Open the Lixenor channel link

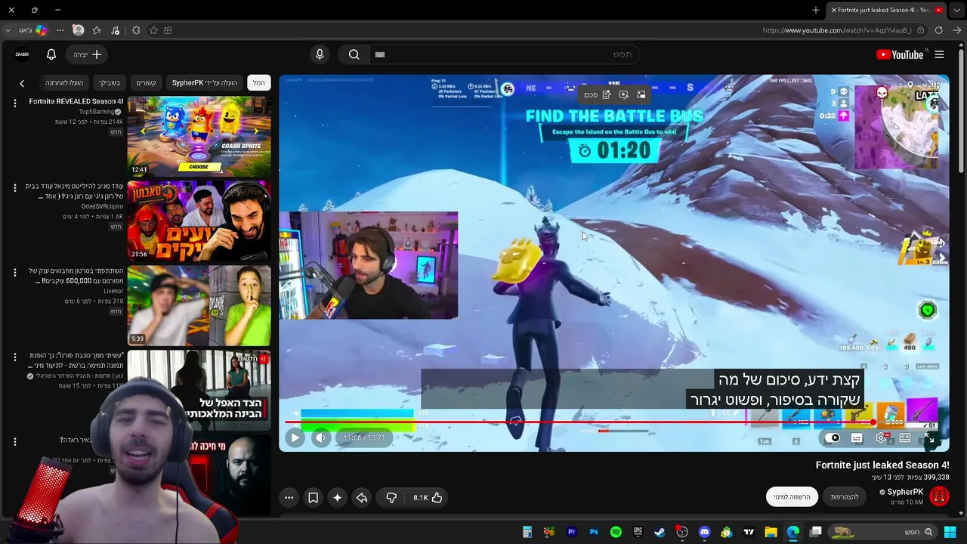[x=113, y=291]
